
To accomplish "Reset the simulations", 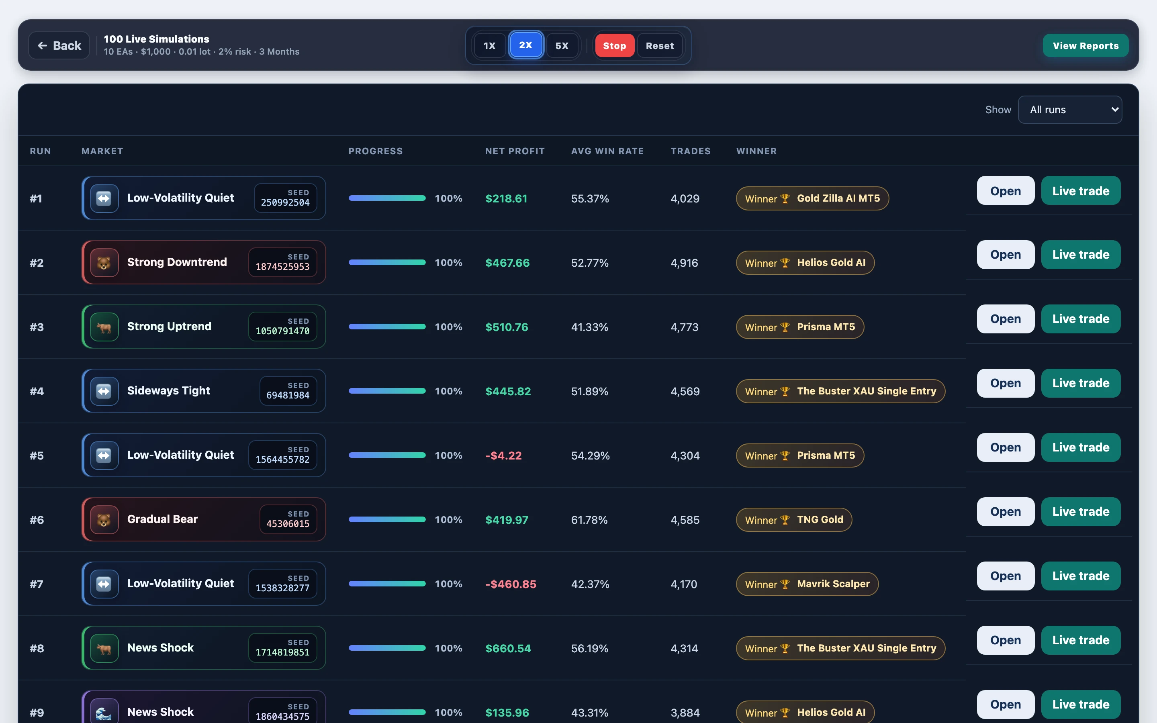I will pyautogui.click(x=660, y=45).
